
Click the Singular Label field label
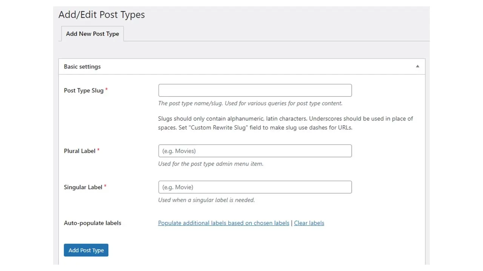tap(83, 187)
